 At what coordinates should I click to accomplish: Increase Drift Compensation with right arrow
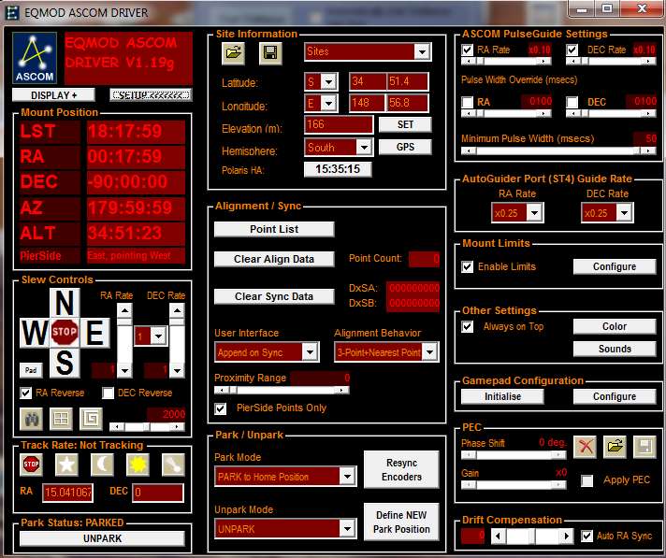click(x=566, y=536)
